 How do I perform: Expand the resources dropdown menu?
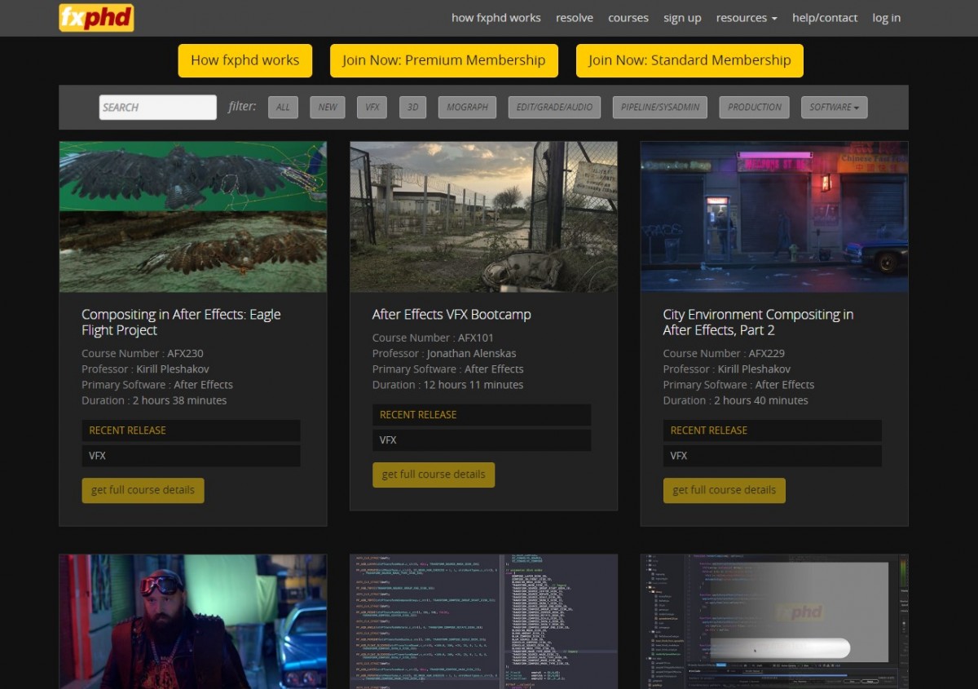click(x=747, y=18)
